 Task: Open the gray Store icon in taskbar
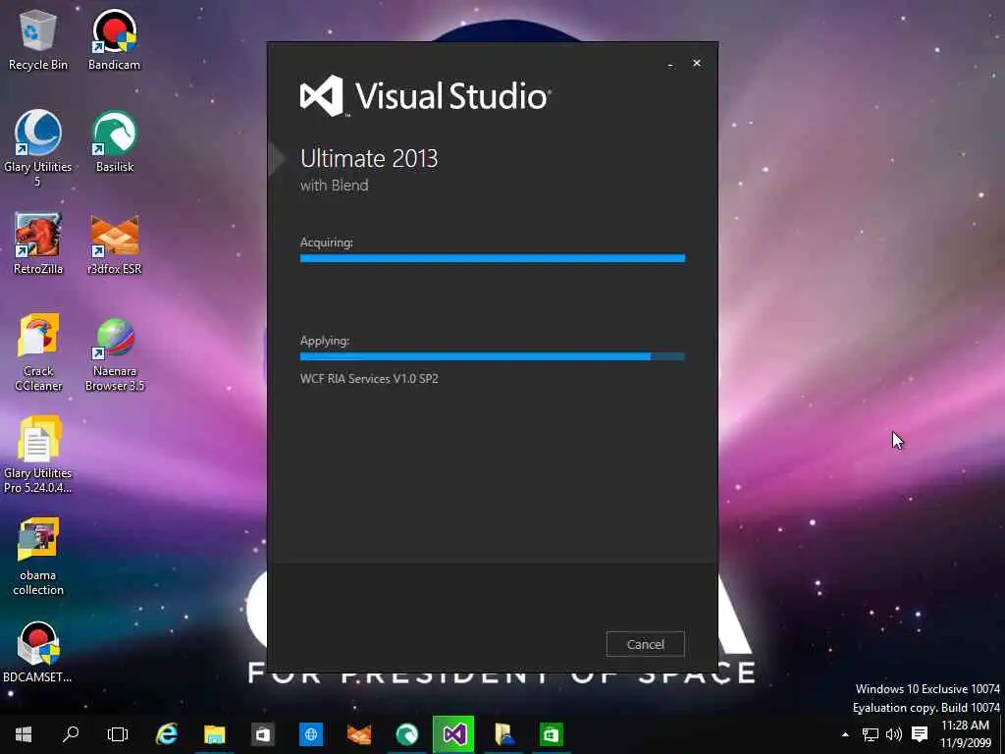pos(263,734)
